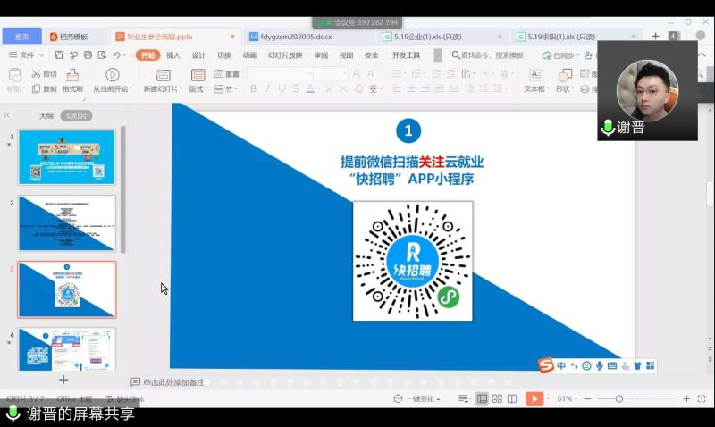This screenshot has width=715, height=427.
Task: Switch to fdygzsm202005.docx document tab
Action: [297, 37]
